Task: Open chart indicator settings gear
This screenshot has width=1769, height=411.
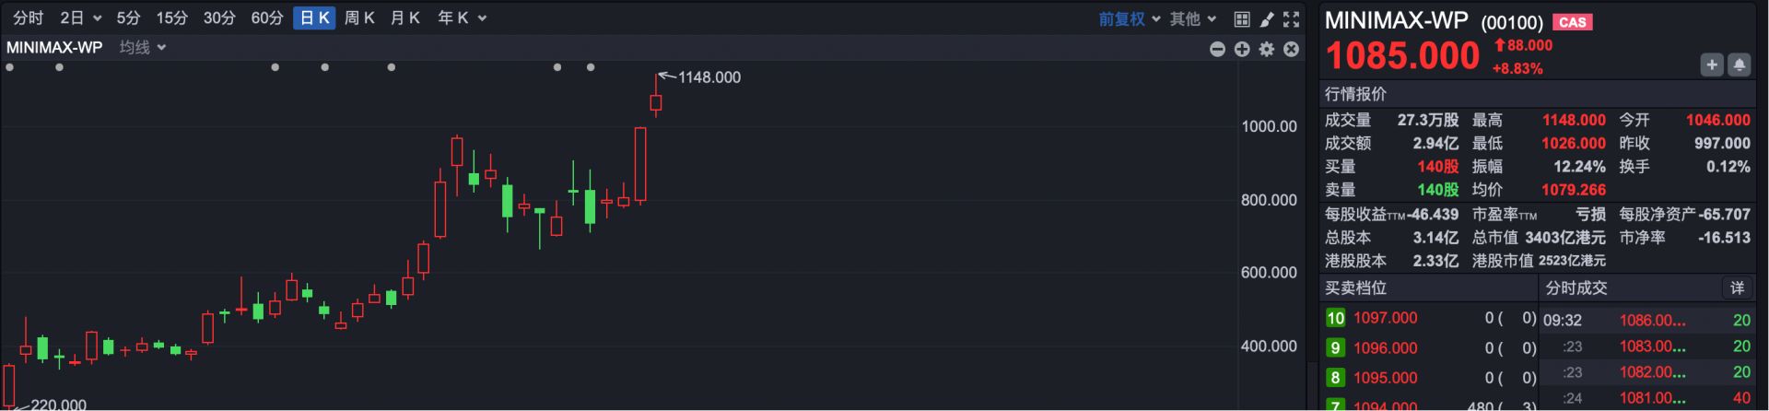Action: 1267,49
